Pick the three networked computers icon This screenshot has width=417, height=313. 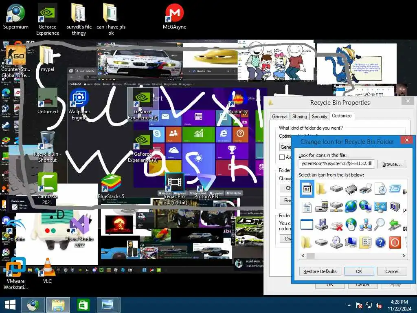(365, 225)
